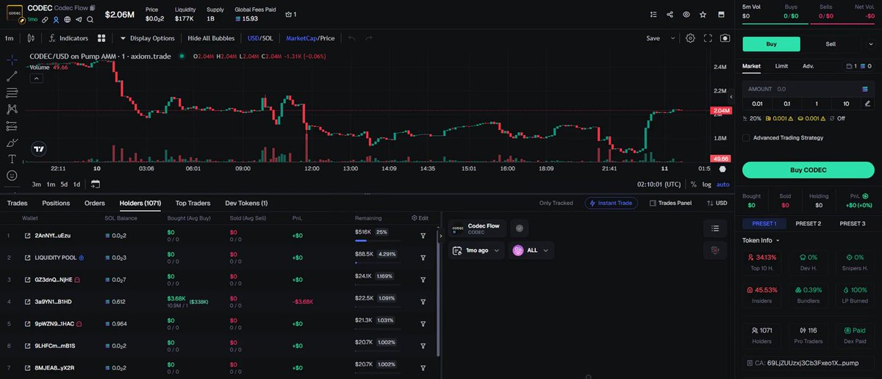Open the Indicators menu
This screenshot has height=379, width=882.
(68, 38)
